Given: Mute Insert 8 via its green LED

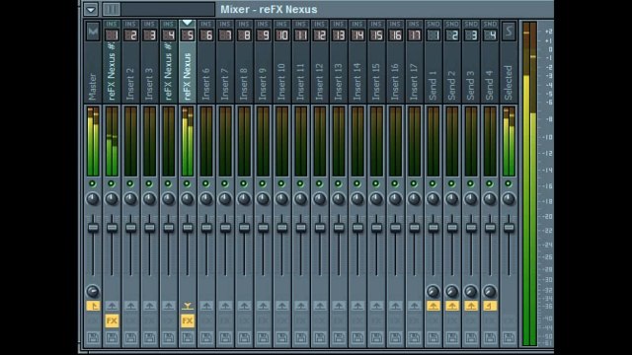Looking at the screenshot, I should (x=244, y=183).
